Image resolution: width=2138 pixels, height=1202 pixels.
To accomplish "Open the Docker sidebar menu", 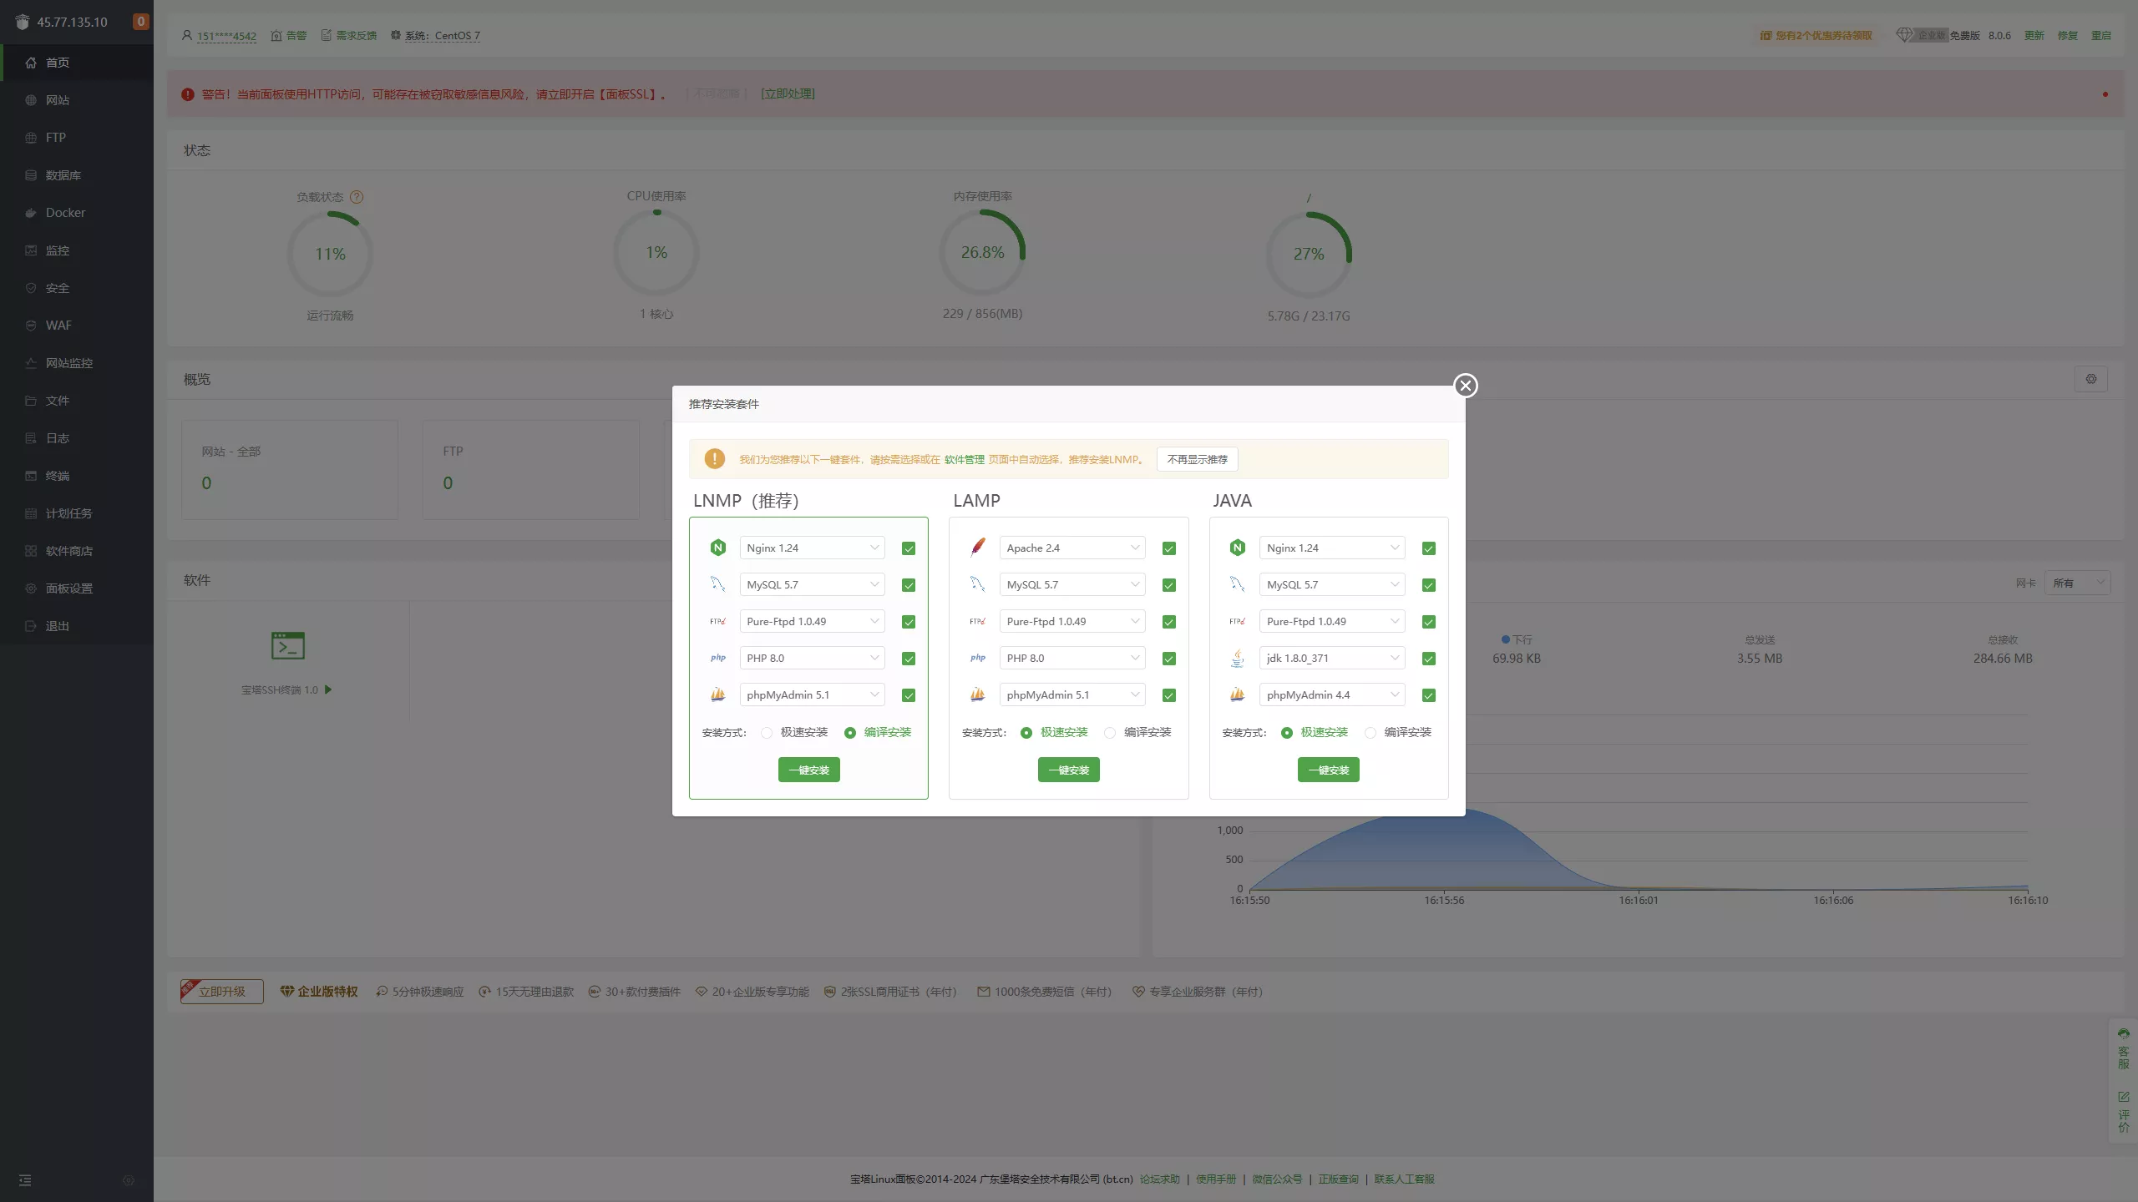I will click(x=65, y=213).
